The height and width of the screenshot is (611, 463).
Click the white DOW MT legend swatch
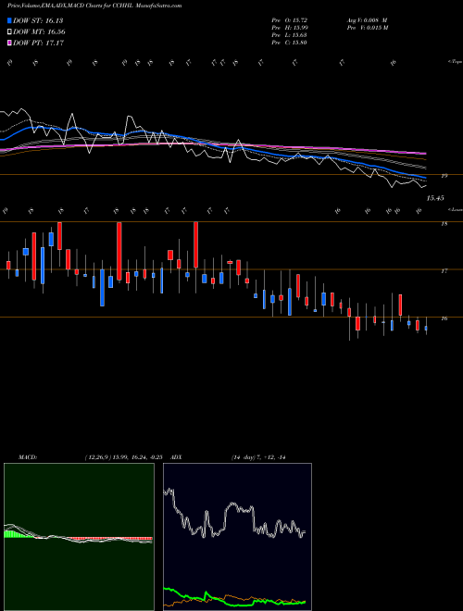pos(9,32)
